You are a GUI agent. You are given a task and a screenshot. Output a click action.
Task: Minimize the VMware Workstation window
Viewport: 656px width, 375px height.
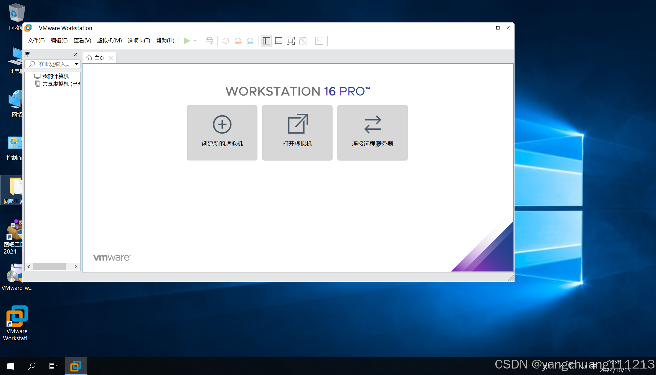[x=487, y=28]
